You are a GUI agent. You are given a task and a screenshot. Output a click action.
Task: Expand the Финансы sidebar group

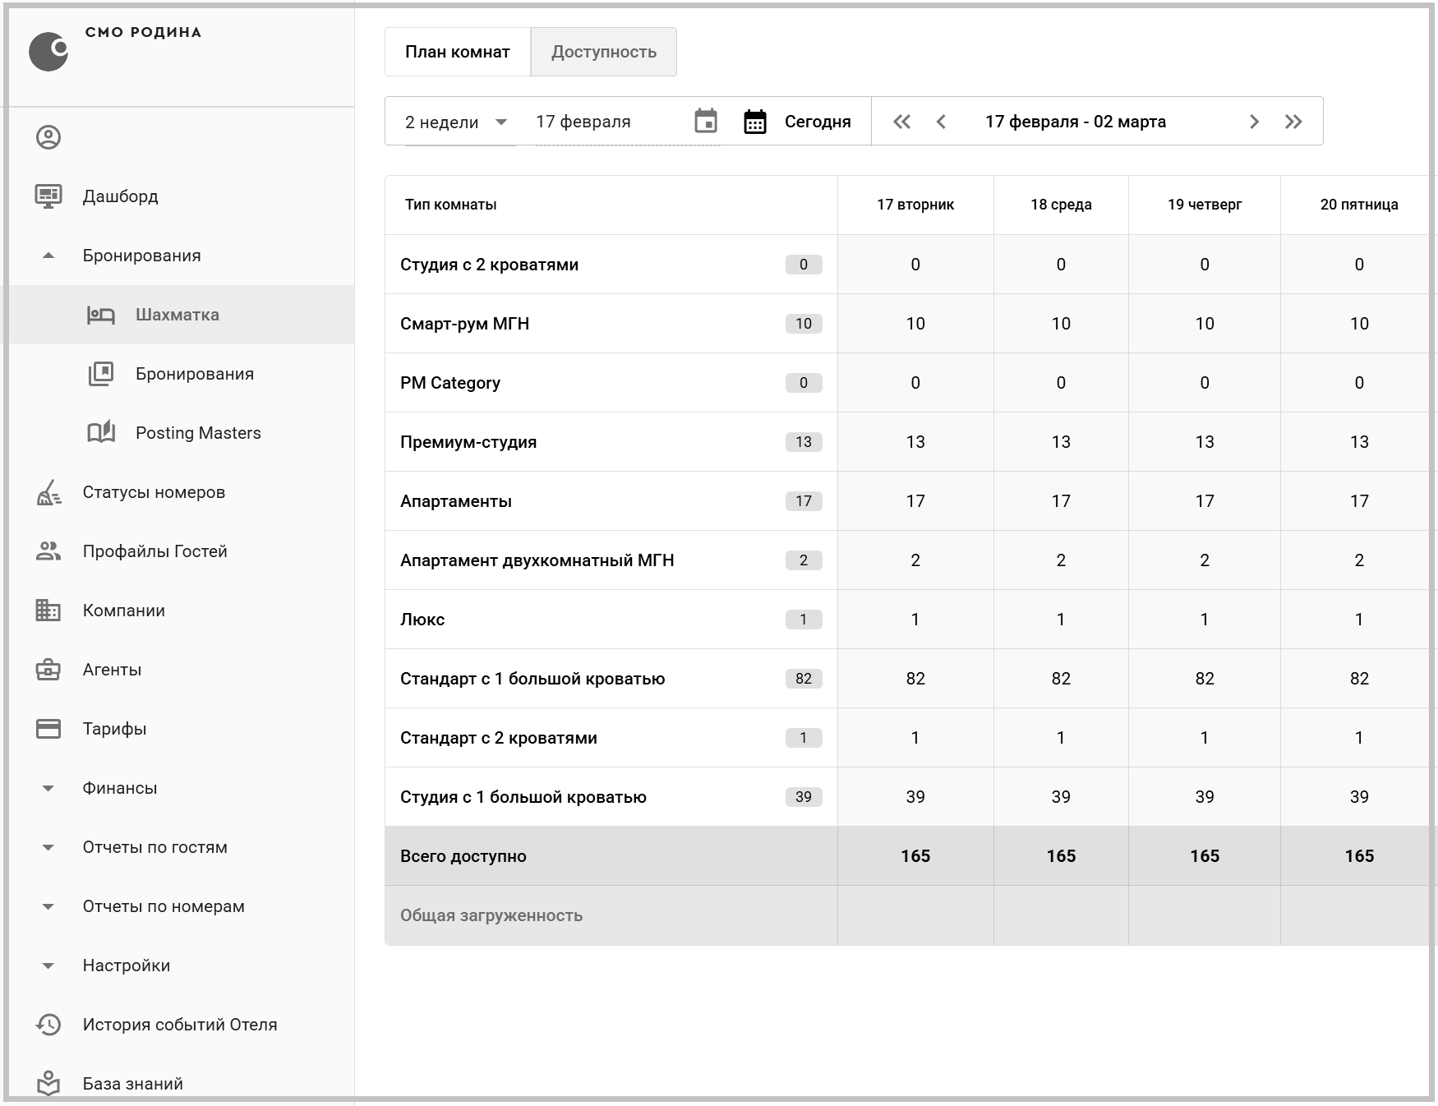click(48, 788)
